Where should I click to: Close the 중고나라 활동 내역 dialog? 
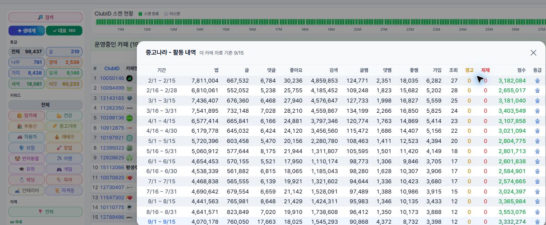pos(533,53)
